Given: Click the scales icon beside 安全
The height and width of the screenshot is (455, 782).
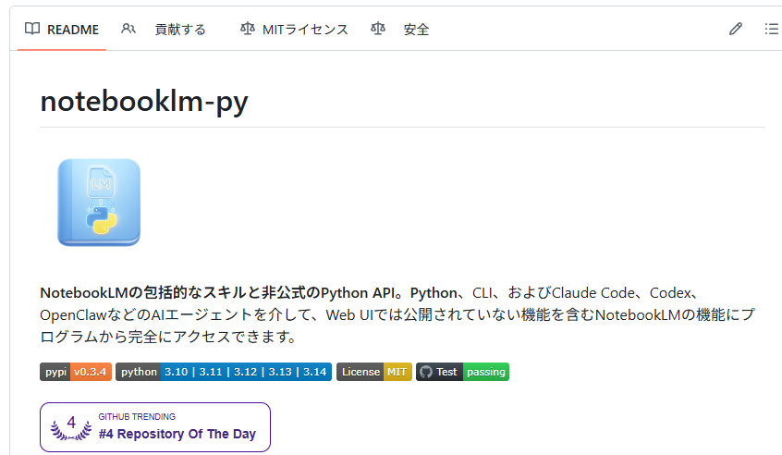Looking at the screenshot, I should click(378, 29).
